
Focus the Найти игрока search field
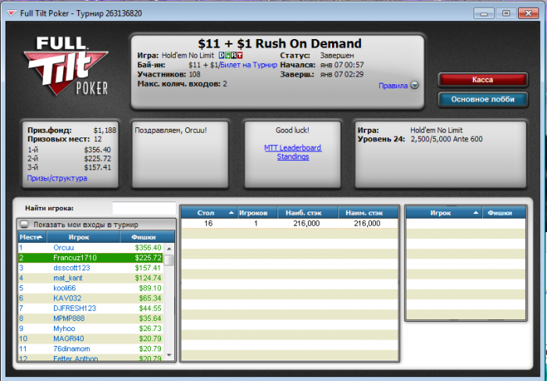pos(144,208)
